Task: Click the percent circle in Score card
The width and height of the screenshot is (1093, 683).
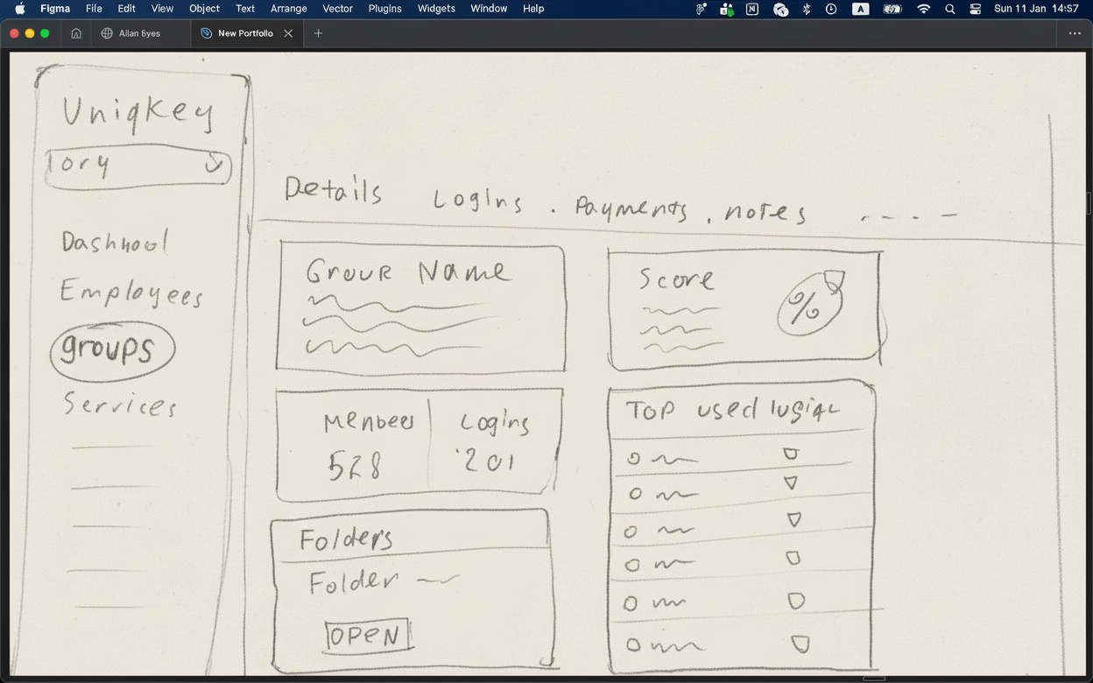Action: point(809,304)
